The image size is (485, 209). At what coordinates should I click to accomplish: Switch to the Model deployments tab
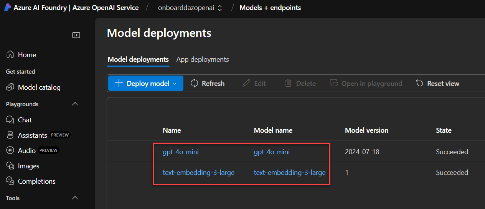coord(138,59)
